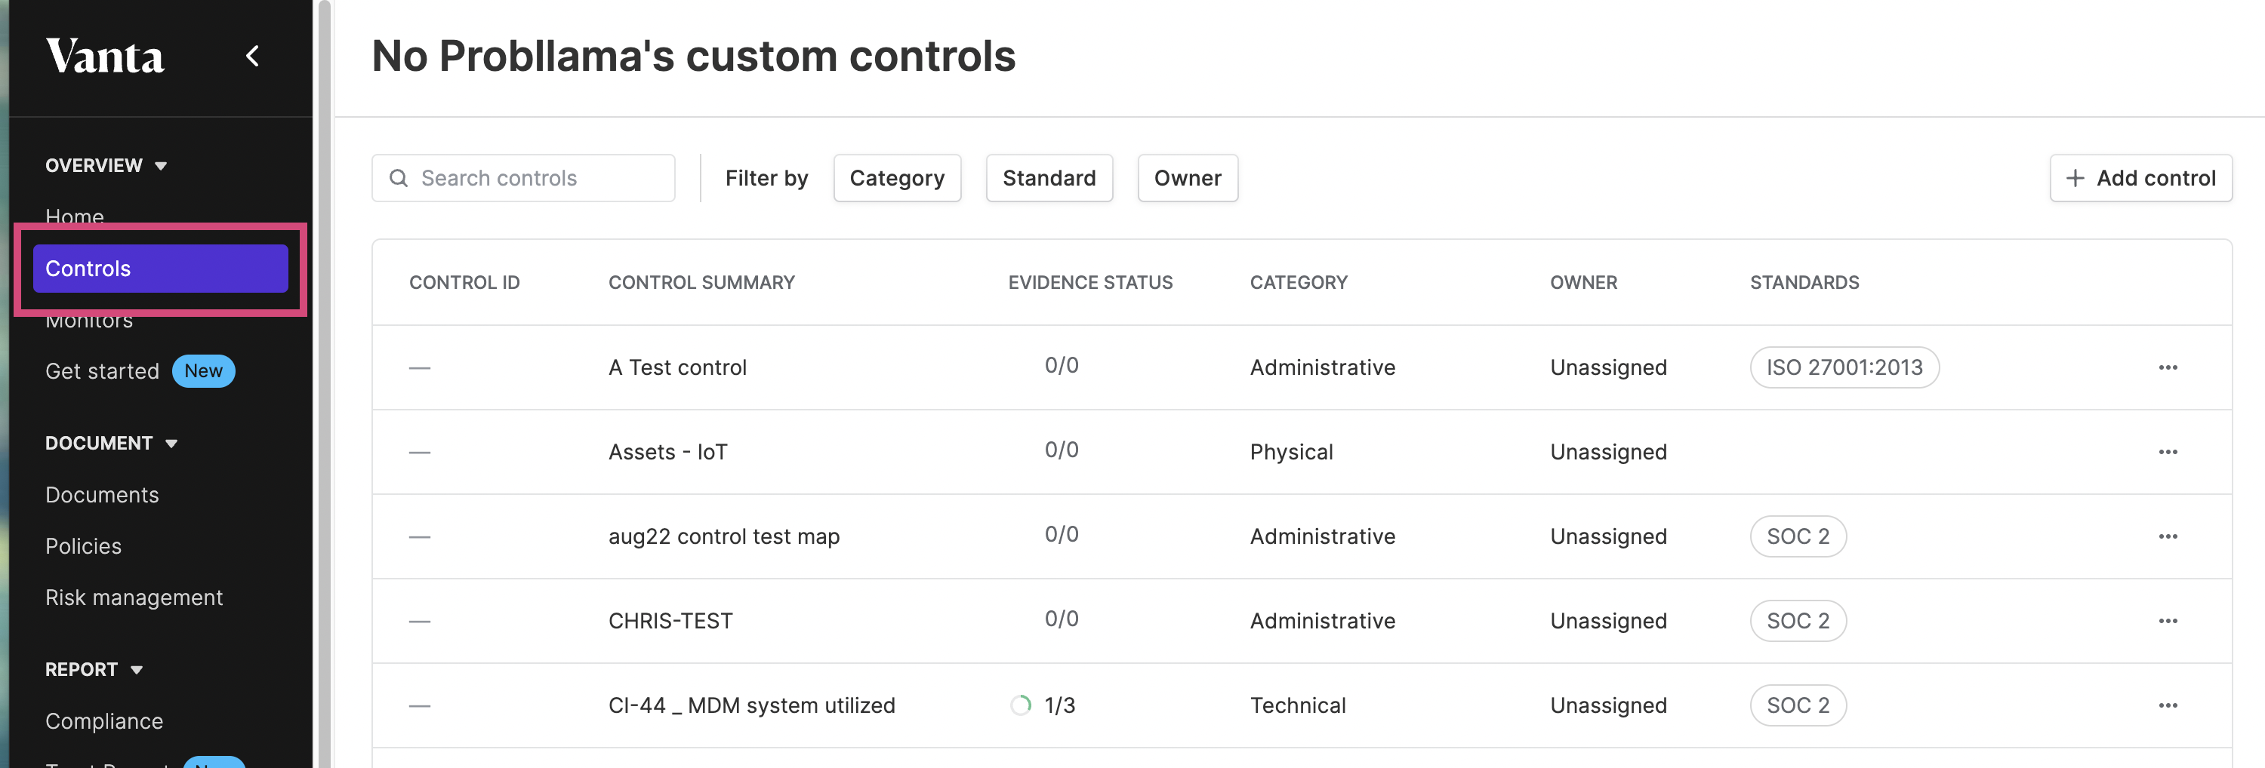The width and height of the screenshot is (2265, 768).
Task: Click 1/3 evidence status value
Action: pos(1059,705)
